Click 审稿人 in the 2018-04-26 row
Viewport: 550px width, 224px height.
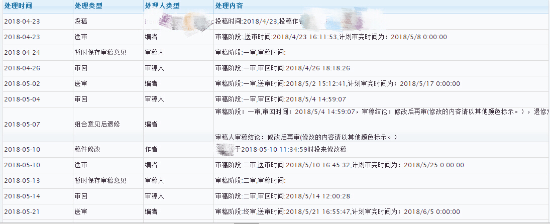154,68
